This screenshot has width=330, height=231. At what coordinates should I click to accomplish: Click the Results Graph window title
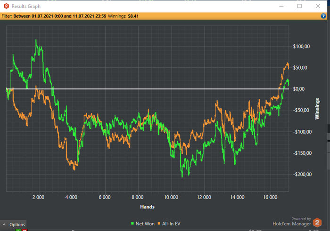(x=26, y=6)
